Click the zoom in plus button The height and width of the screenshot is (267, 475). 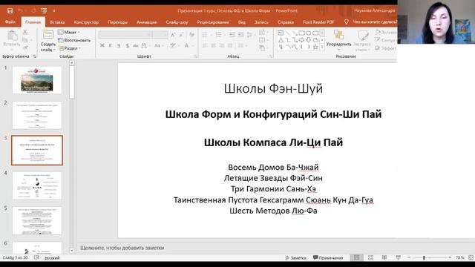[450, 257]
